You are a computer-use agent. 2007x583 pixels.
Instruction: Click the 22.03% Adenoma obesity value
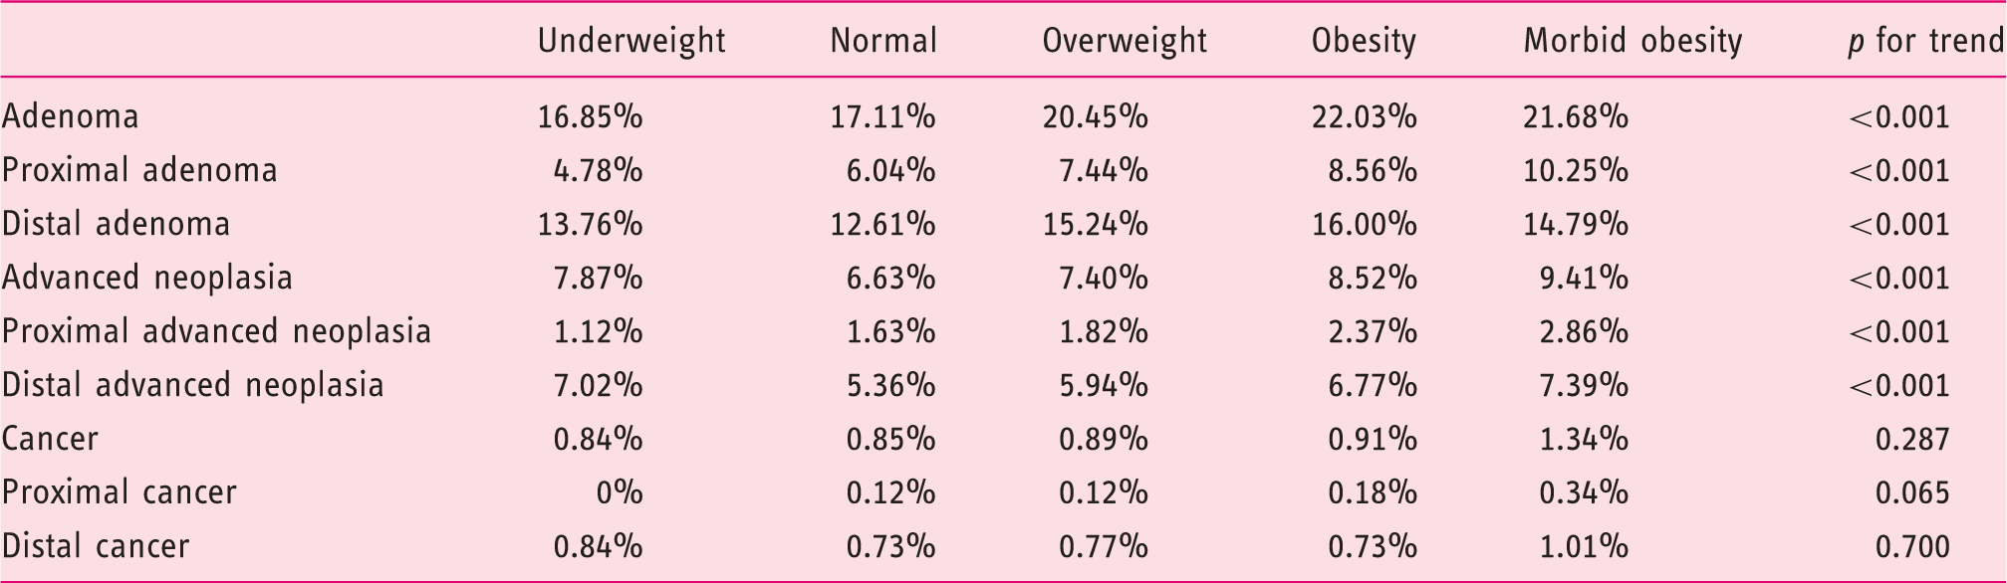[x=1365, y=117]
